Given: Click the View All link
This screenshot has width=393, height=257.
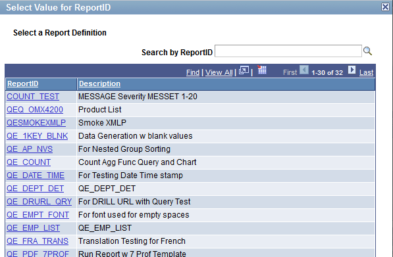Looking at the screenshot, I should [x=219, y=72].
